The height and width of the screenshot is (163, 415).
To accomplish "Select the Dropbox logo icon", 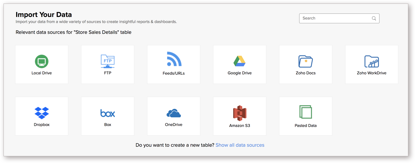I will pos(42,113).
